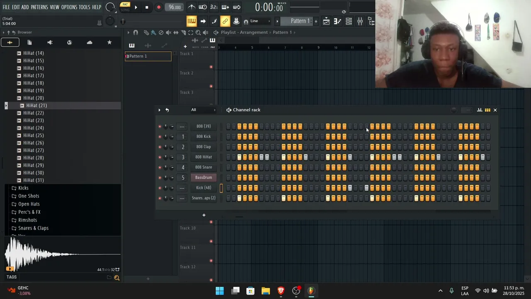Expand the Rimshots folder
This screenshot has width=531, height=299.
[x=27, y=220]
